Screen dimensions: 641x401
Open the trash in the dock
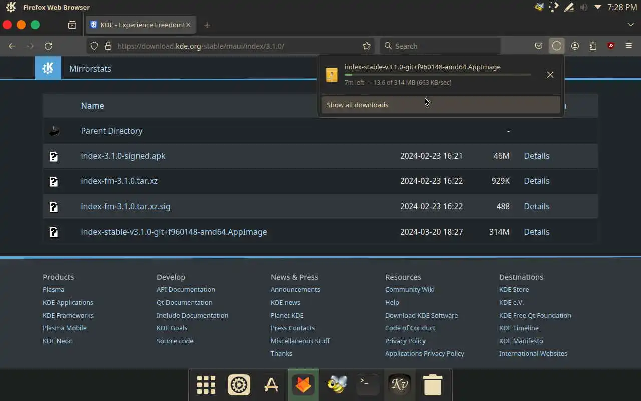pos(432,385)
